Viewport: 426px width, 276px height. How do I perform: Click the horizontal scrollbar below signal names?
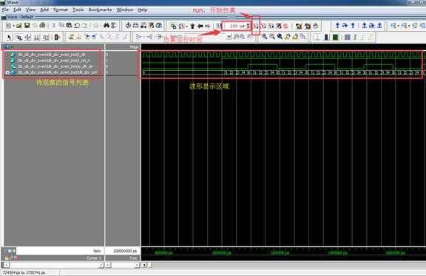(53, 265)
